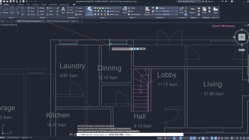Select the Text annotation tool
Screen dimensions: 249x140
click(x=63, y=10)
